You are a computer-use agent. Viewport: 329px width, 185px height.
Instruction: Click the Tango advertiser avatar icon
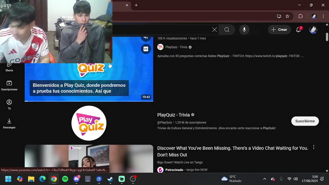coord(160,170)
